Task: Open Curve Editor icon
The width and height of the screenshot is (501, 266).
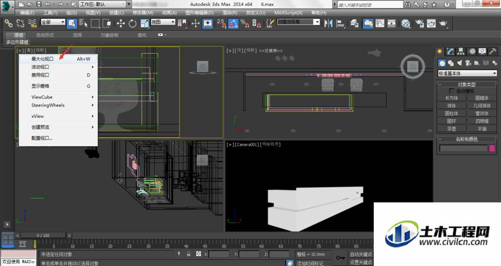Action: click(380, 23)
